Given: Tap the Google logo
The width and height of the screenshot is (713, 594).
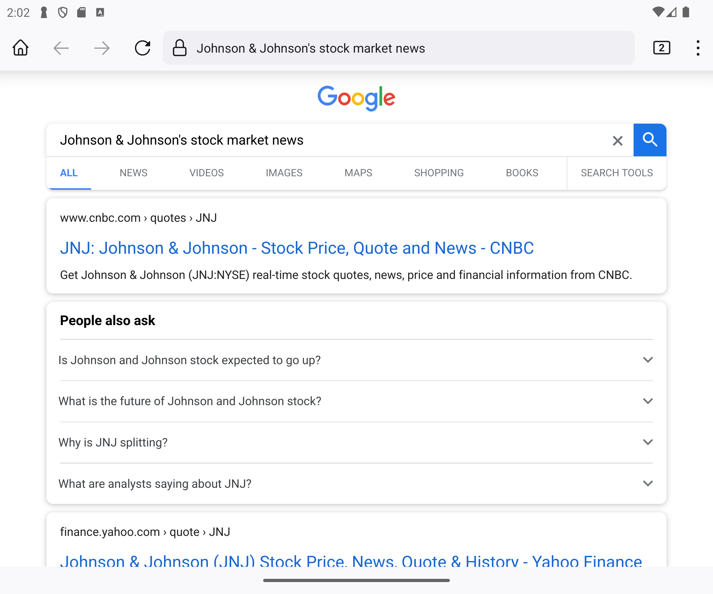Looking at the screenshot, I should (x=356, y=98).
